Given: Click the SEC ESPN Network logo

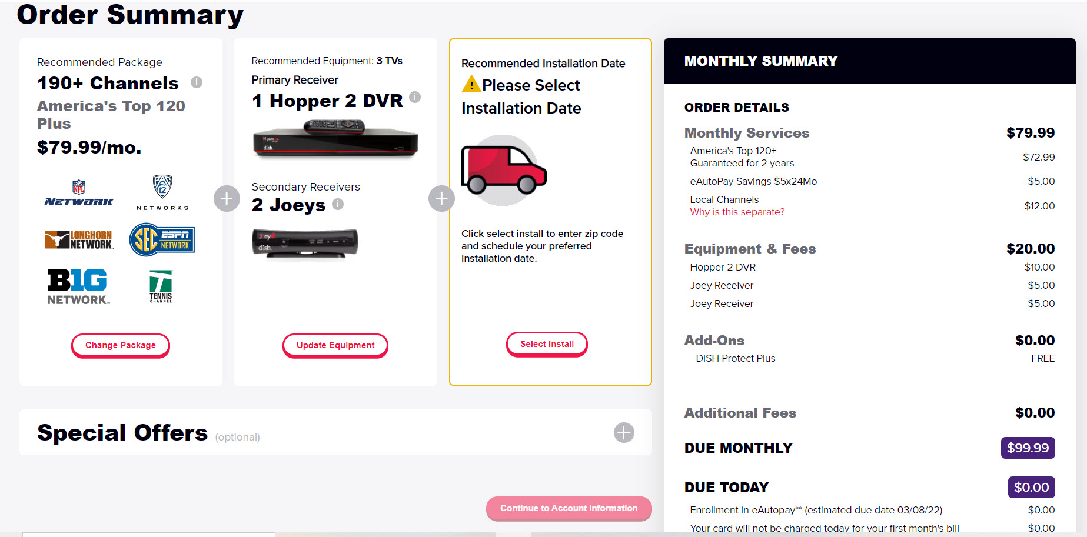Looking at the screenshot, I should tap(162, 239).
